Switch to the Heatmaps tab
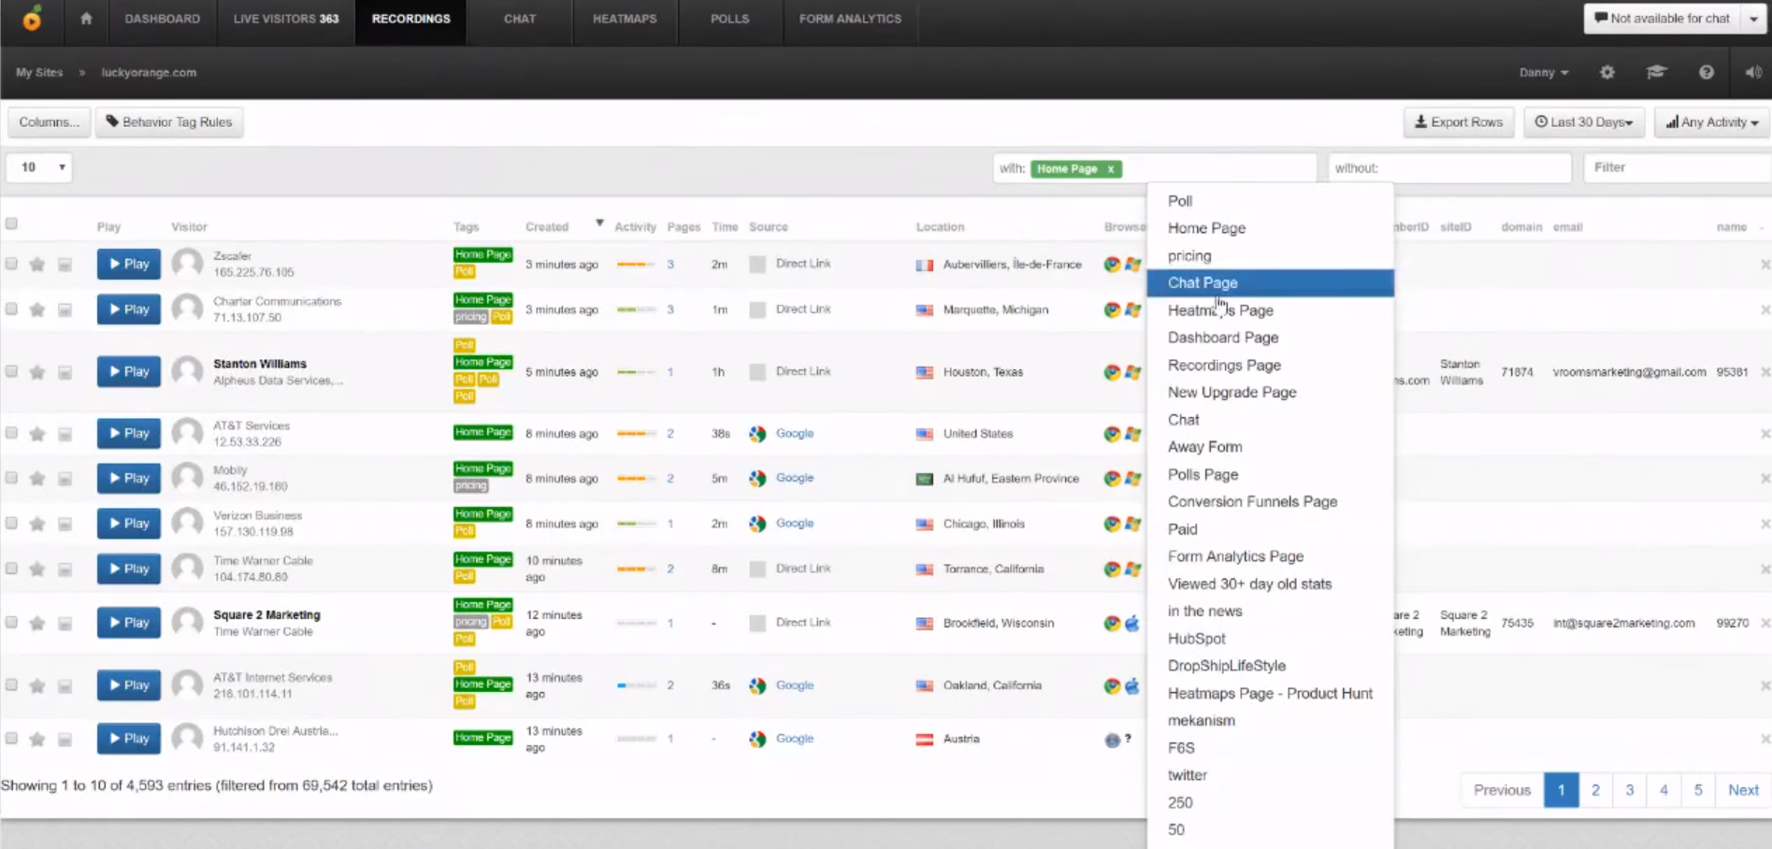This screenshot has width=1772, height=849. point(625,19)
